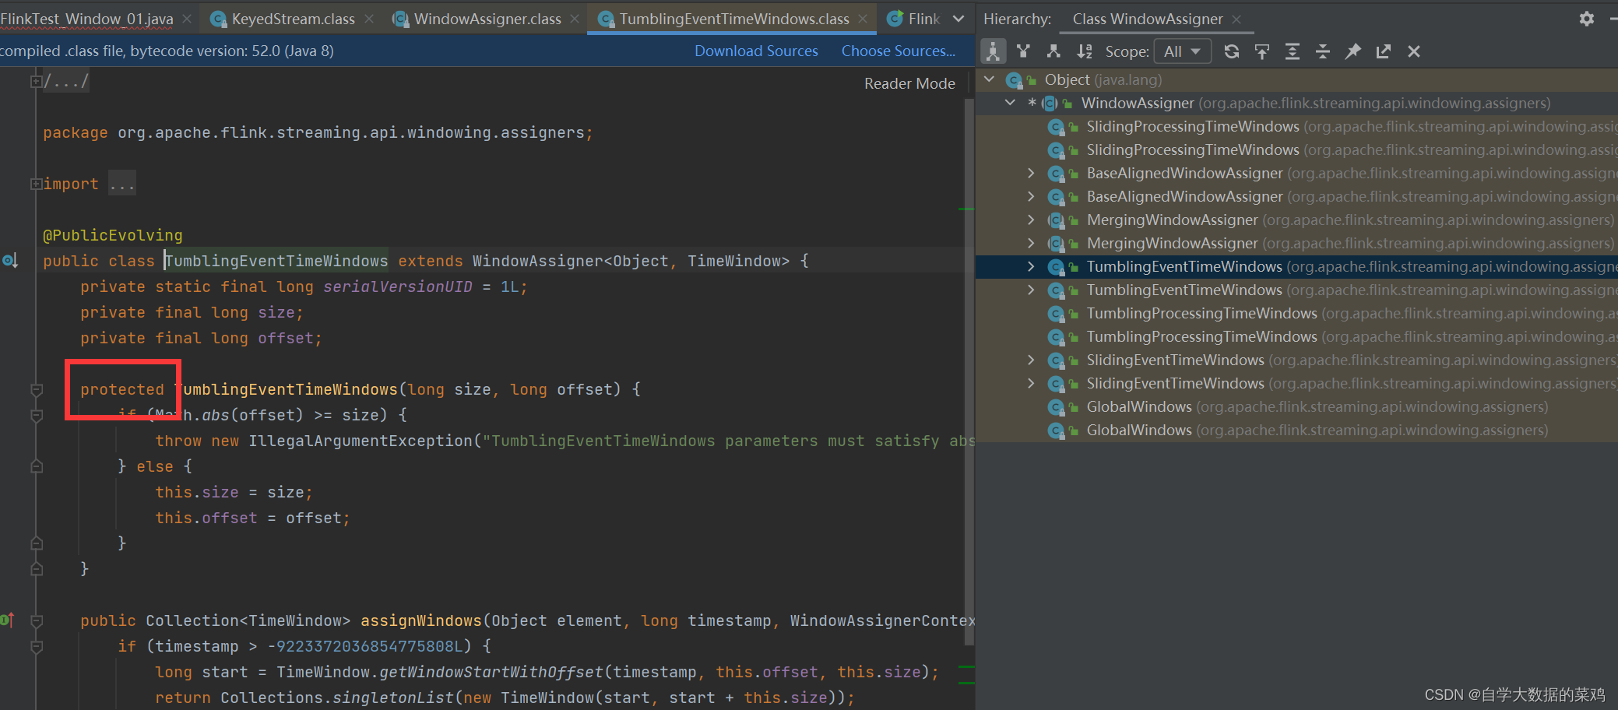Fold the if timestamp block
This screenshot has width=1618, height=710.
36,646
